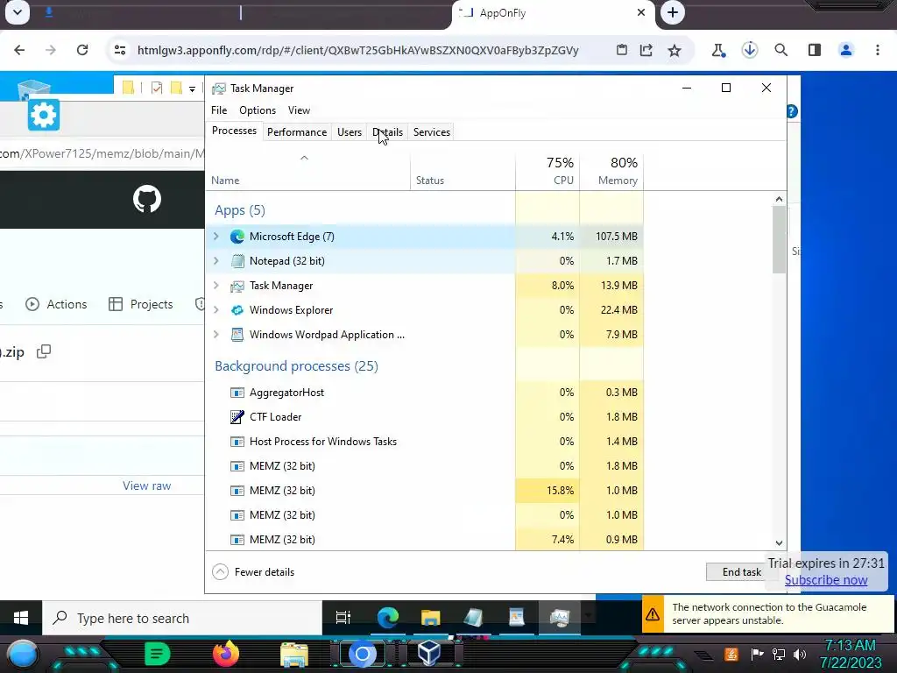The width and height of the screenshot is (897, 673).
Task: Open File Explorer from the Windows taskbar
Action: pos(430,618)
